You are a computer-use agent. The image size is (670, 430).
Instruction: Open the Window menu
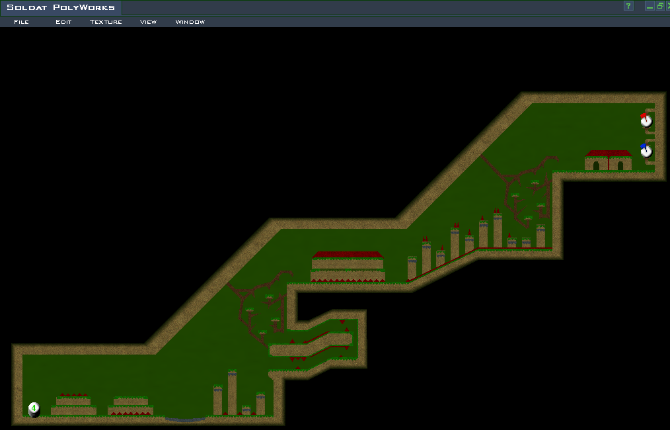pyautogui.click(x=190, y=22)
